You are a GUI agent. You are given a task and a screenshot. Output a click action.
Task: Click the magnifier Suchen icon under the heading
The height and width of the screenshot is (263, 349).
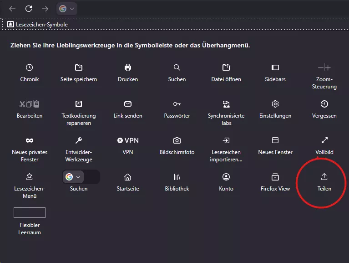(x=177, y=67)
